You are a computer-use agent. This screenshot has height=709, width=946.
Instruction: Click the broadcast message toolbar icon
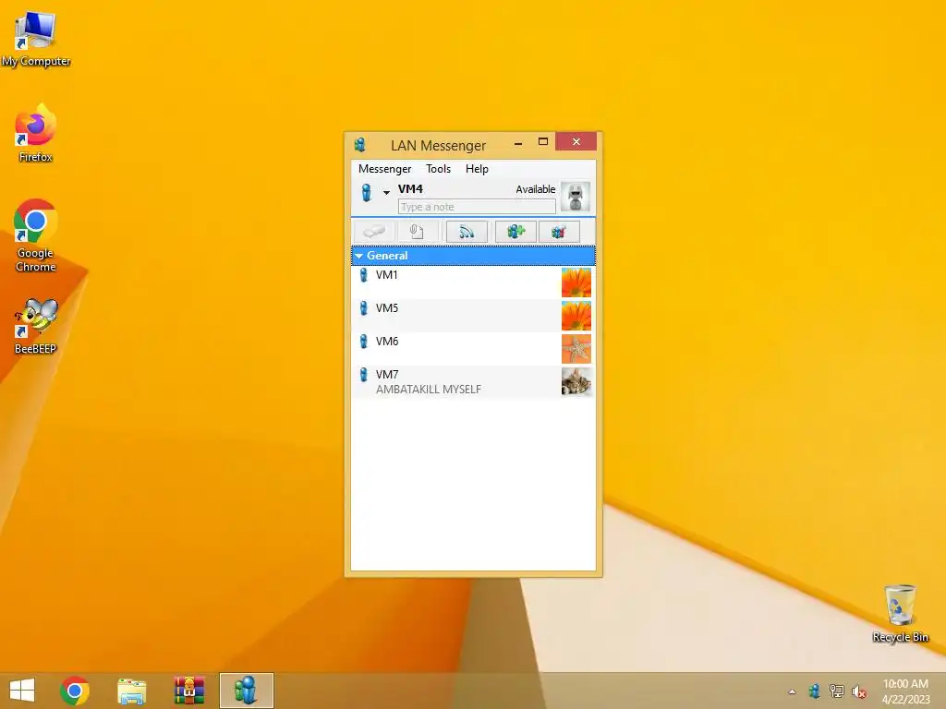click(467, 232)
